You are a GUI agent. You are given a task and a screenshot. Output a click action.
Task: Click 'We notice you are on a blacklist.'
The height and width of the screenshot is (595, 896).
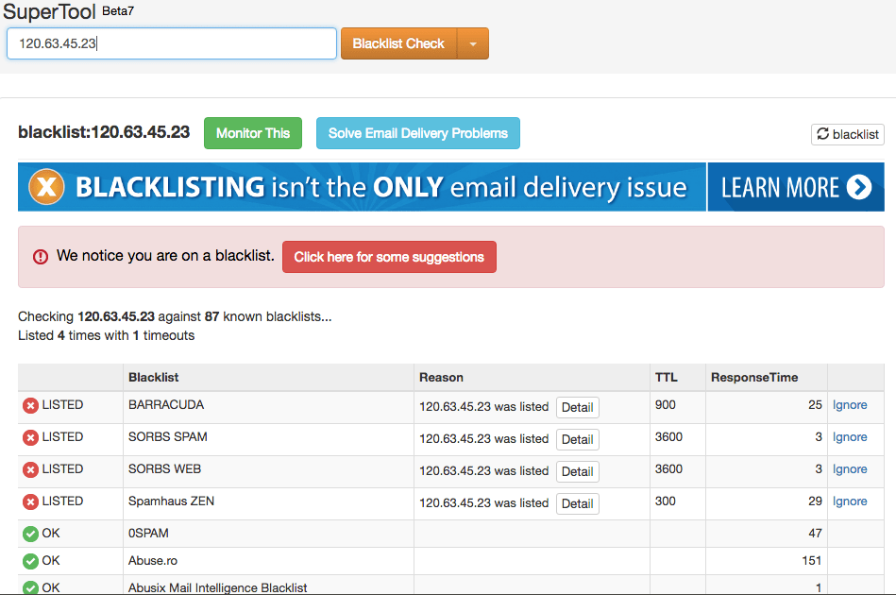coord(165,256)
